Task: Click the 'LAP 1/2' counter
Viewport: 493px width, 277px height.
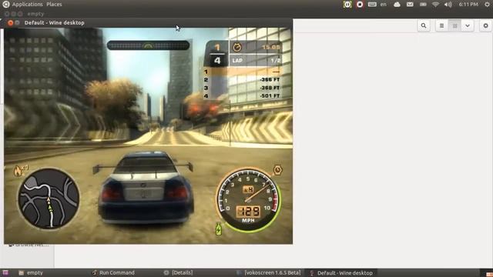Action: [257, 60]
